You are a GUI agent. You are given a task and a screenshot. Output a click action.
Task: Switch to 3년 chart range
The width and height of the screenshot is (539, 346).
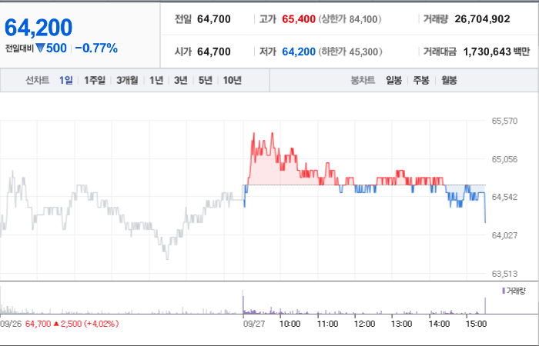coord(180,80)
